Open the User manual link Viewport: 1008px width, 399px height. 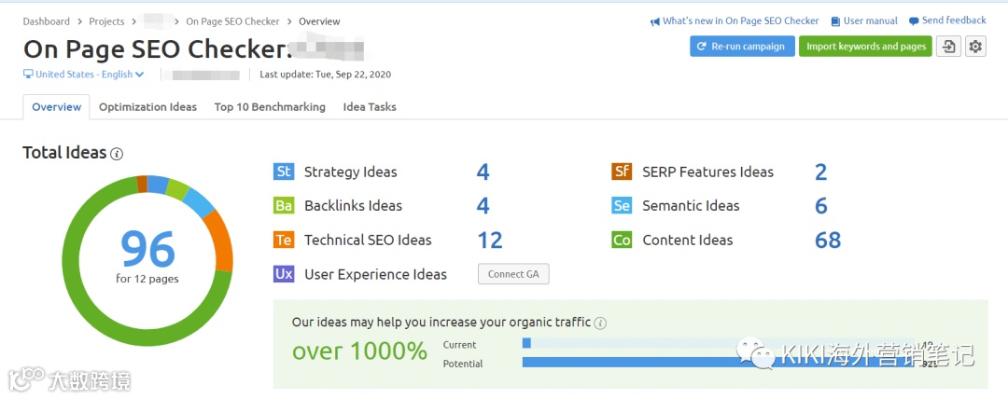871,21
